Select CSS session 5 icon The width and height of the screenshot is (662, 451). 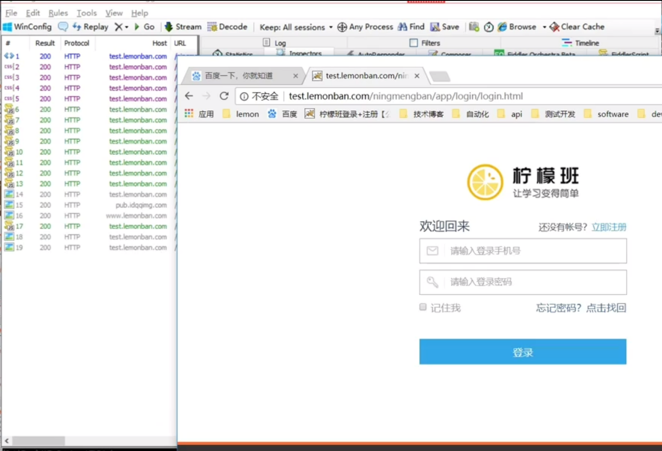click(x=9, y=99)
